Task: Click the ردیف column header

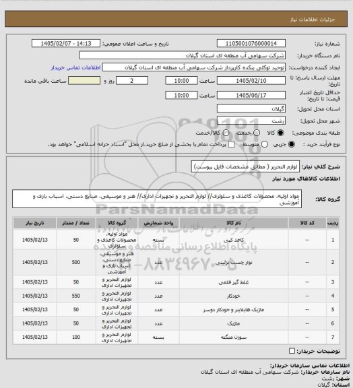Action: tap(333, 223)
